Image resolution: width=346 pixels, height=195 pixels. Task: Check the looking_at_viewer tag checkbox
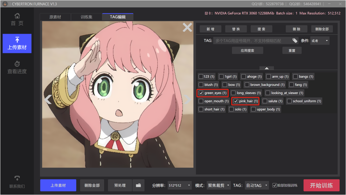coord(268,93)
